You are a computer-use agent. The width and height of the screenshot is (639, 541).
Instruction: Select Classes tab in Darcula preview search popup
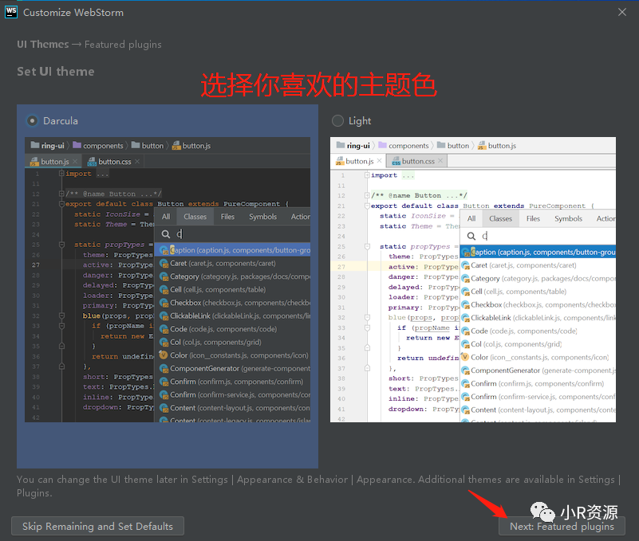pyautogui.click(x=195, y=217)
